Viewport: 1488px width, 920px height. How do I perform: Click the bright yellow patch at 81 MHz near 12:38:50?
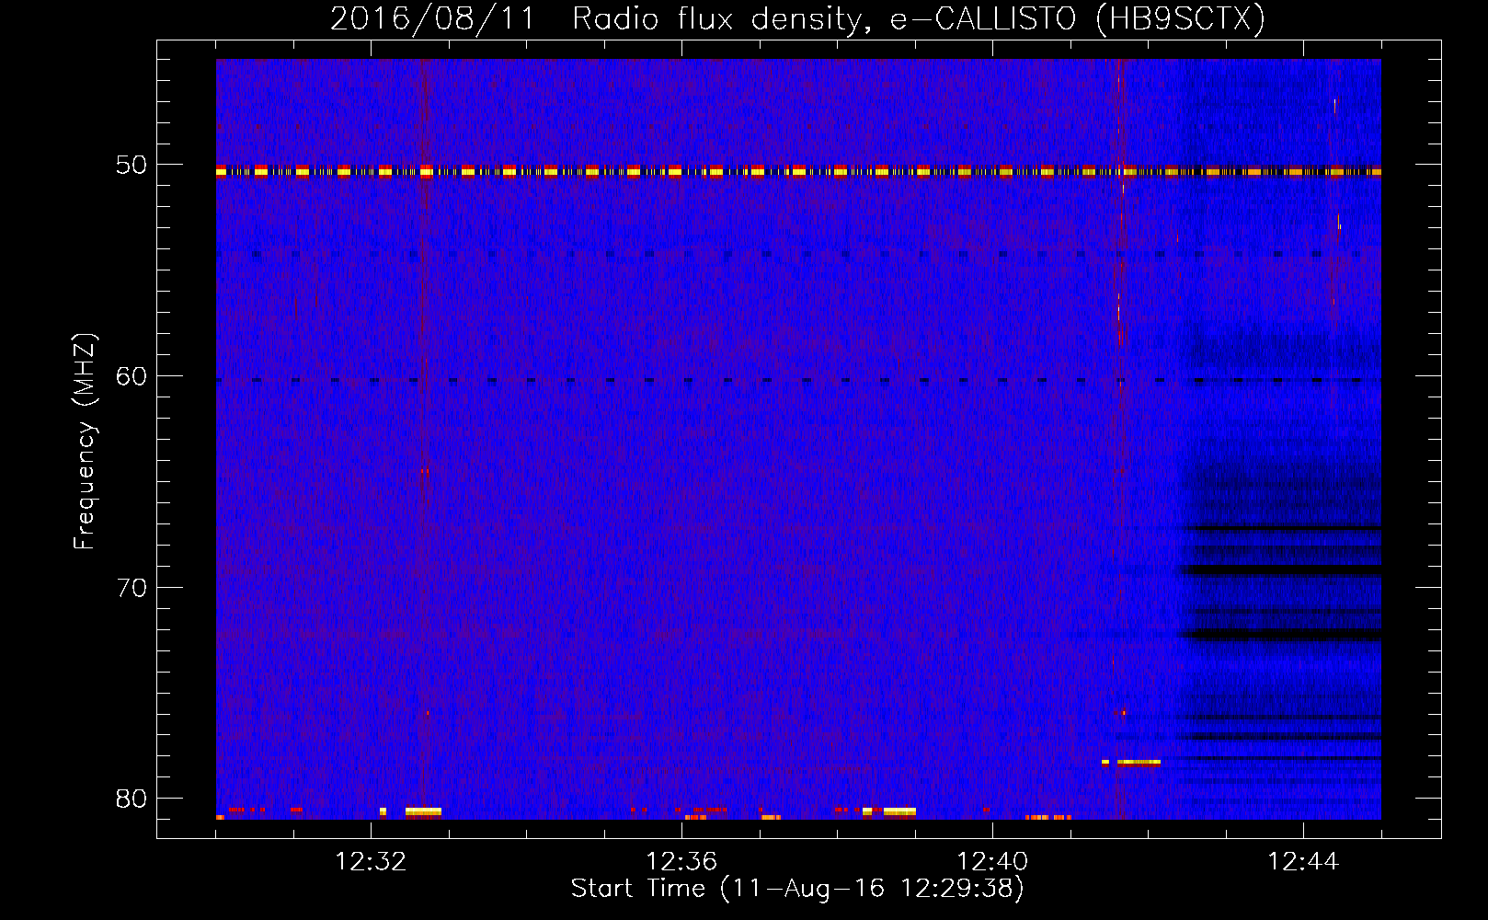tap(899, 811)
